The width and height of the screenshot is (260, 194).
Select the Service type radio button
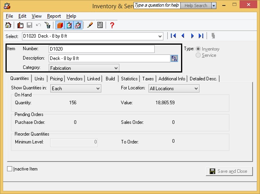198,55
